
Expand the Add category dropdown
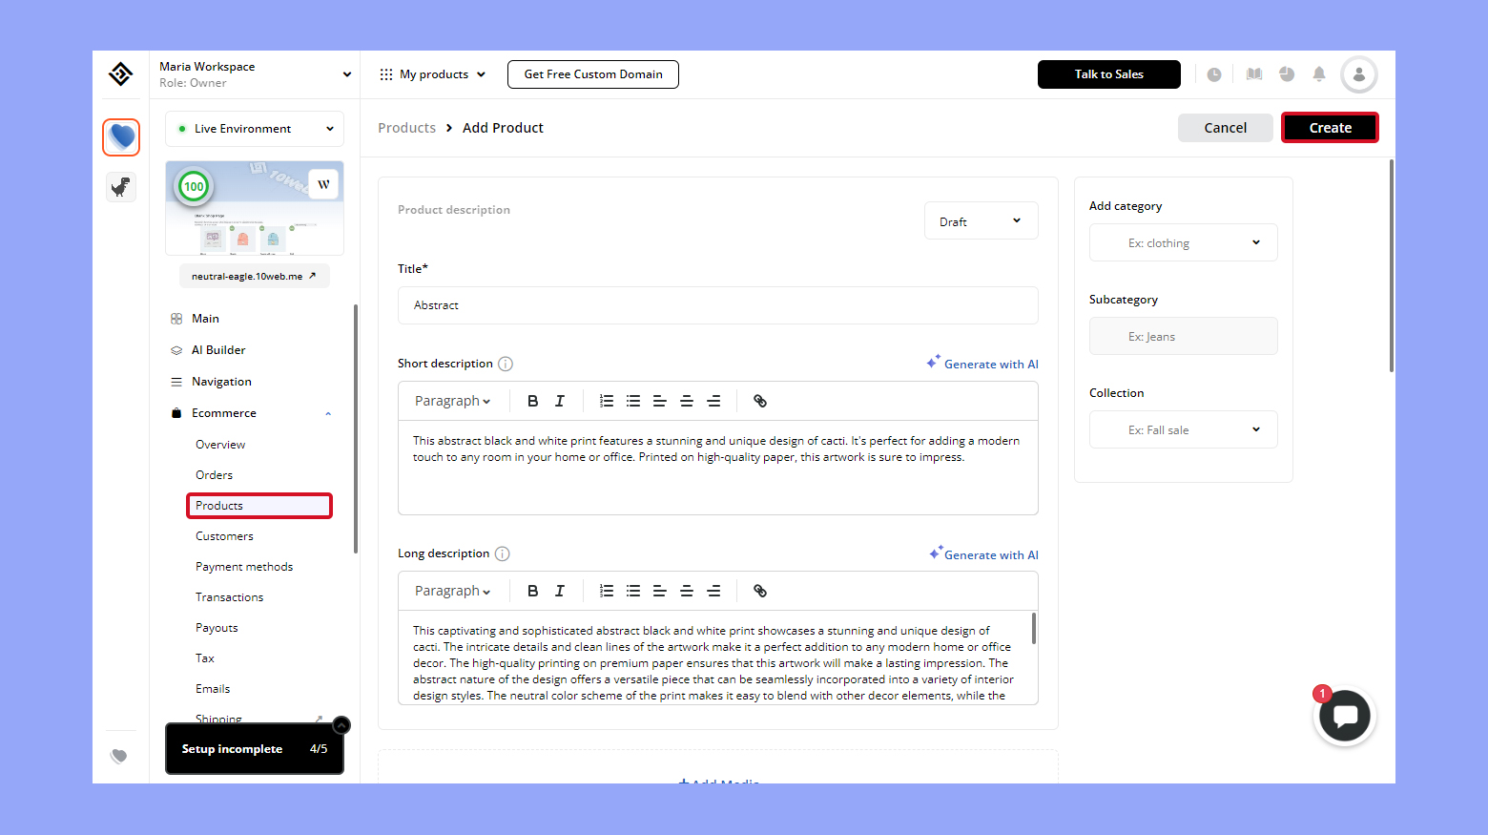1183,243
